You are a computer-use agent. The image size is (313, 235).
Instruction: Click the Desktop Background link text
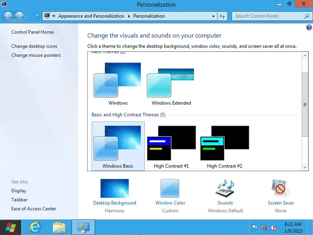[115, 203]
